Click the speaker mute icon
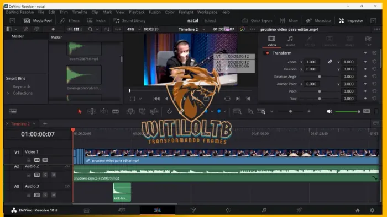 (330, 112)
